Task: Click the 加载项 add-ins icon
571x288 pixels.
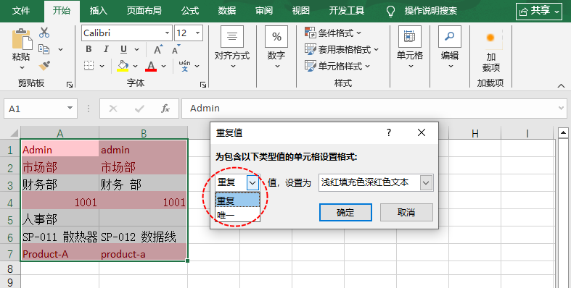Action: [x=490, y=38]
